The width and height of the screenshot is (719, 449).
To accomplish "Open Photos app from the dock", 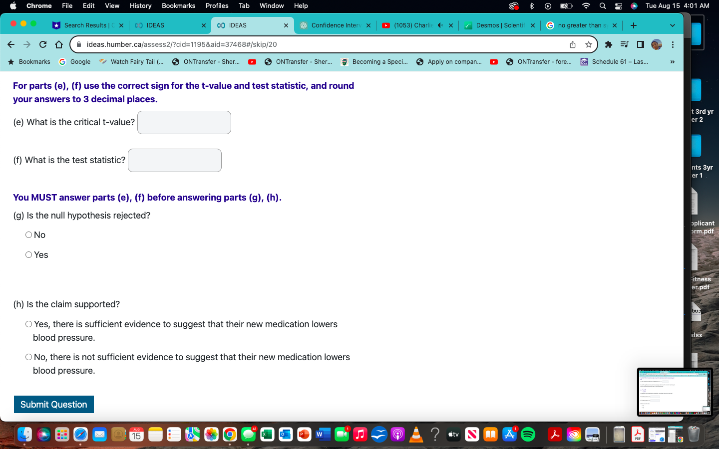I will pyautogui.click(x=211, y=435).
